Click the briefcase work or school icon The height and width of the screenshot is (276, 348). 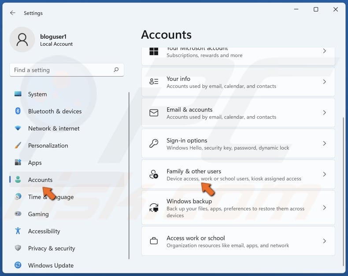coord(154,241)
